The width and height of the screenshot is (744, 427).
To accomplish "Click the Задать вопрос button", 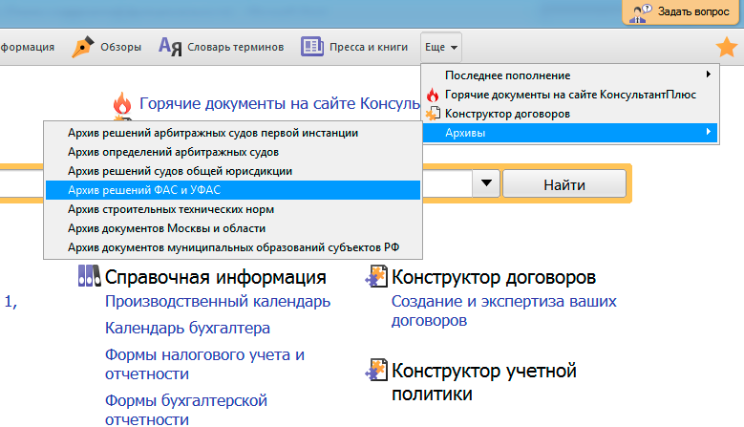I will click(x=680, y=12).
